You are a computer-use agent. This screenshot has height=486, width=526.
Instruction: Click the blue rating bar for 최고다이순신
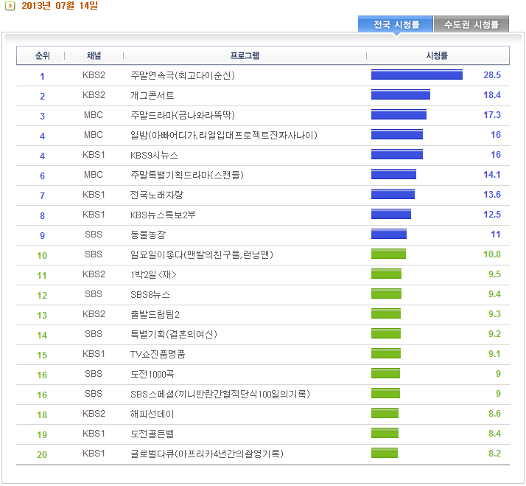click(417, 74)
